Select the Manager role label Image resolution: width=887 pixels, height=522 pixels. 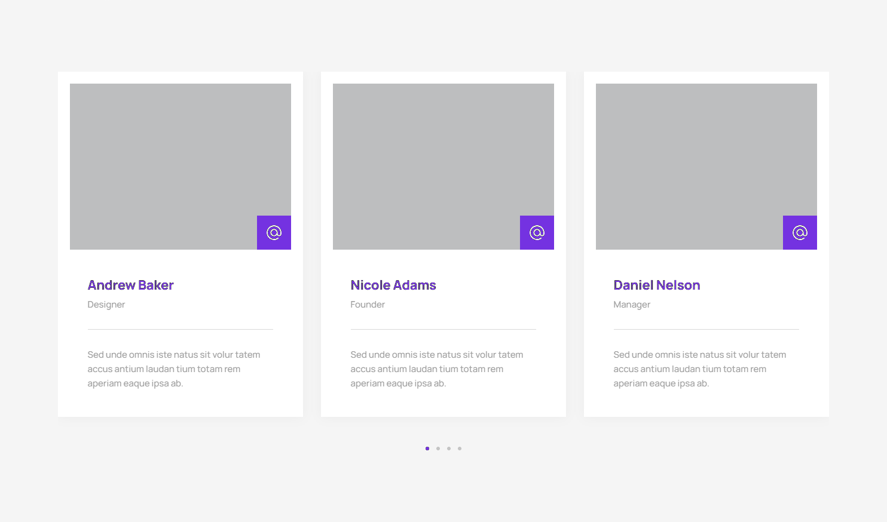[632, 305]
